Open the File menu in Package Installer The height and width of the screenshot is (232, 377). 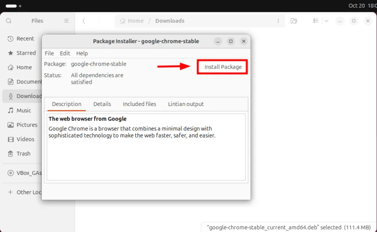point(49,53)
